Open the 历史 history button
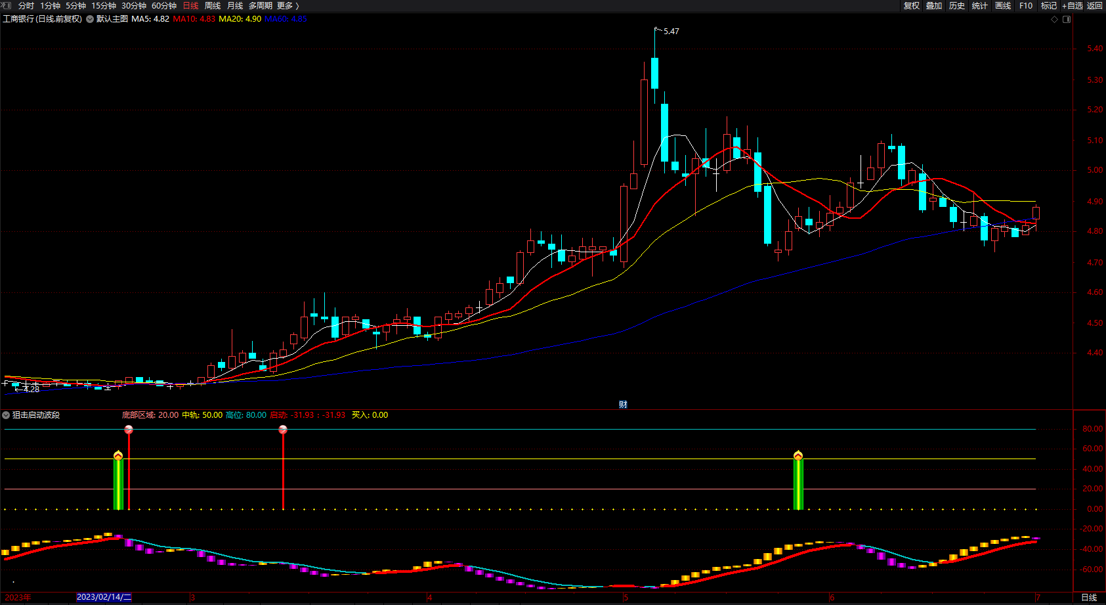 coord(957,6)
